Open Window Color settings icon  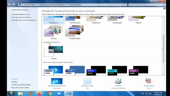pos(87,81)
